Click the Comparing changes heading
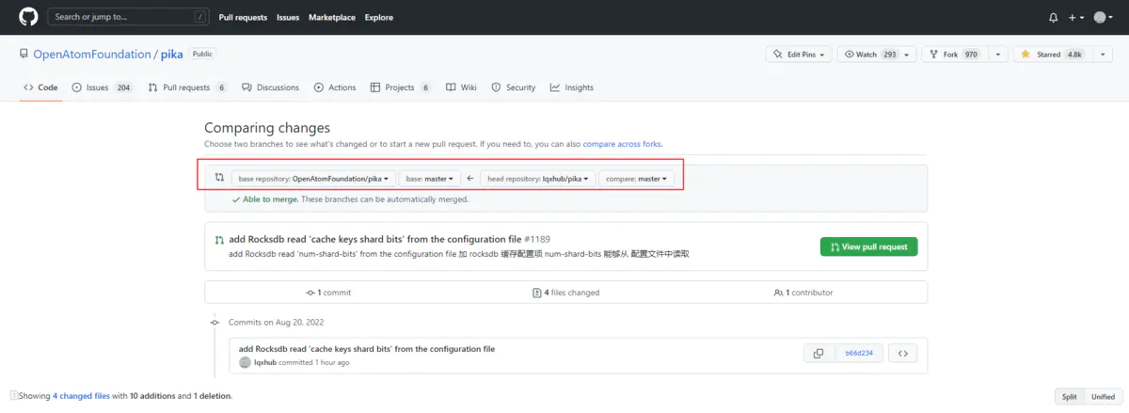Screen dimensions: 1129x413 [267, 128]
